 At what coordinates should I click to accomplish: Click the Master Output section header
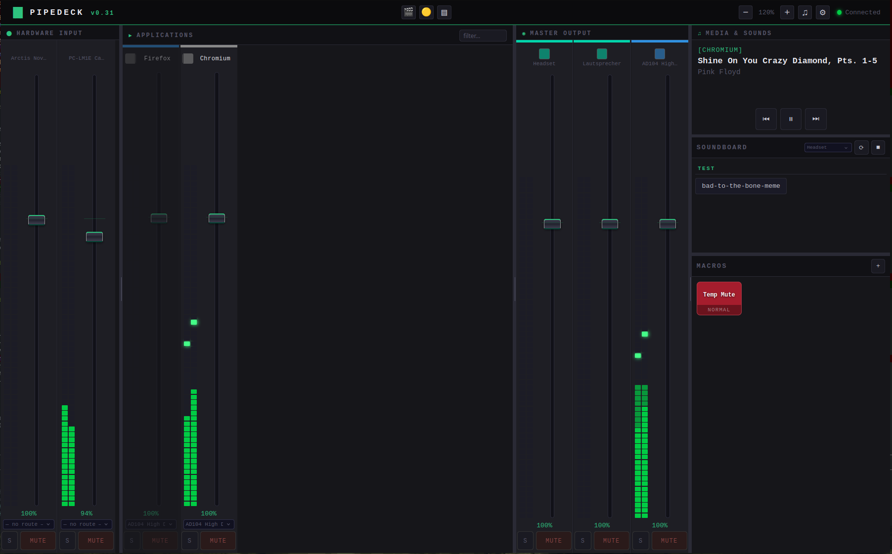561,33
